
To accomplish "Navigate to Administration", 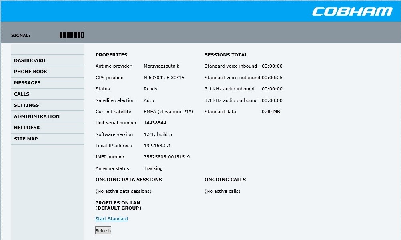I will click(37, 116).
